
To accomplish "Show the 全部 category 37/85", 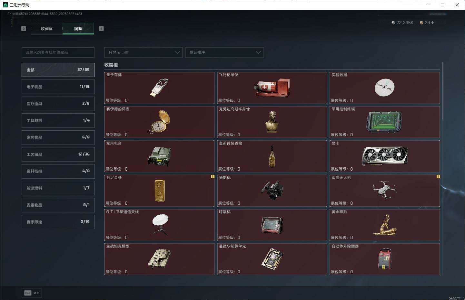I will point(58,70).
